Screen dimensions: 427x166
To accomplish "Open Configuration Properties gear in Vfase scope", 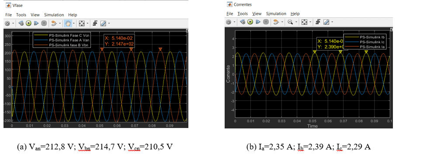I will coord(7,24).
